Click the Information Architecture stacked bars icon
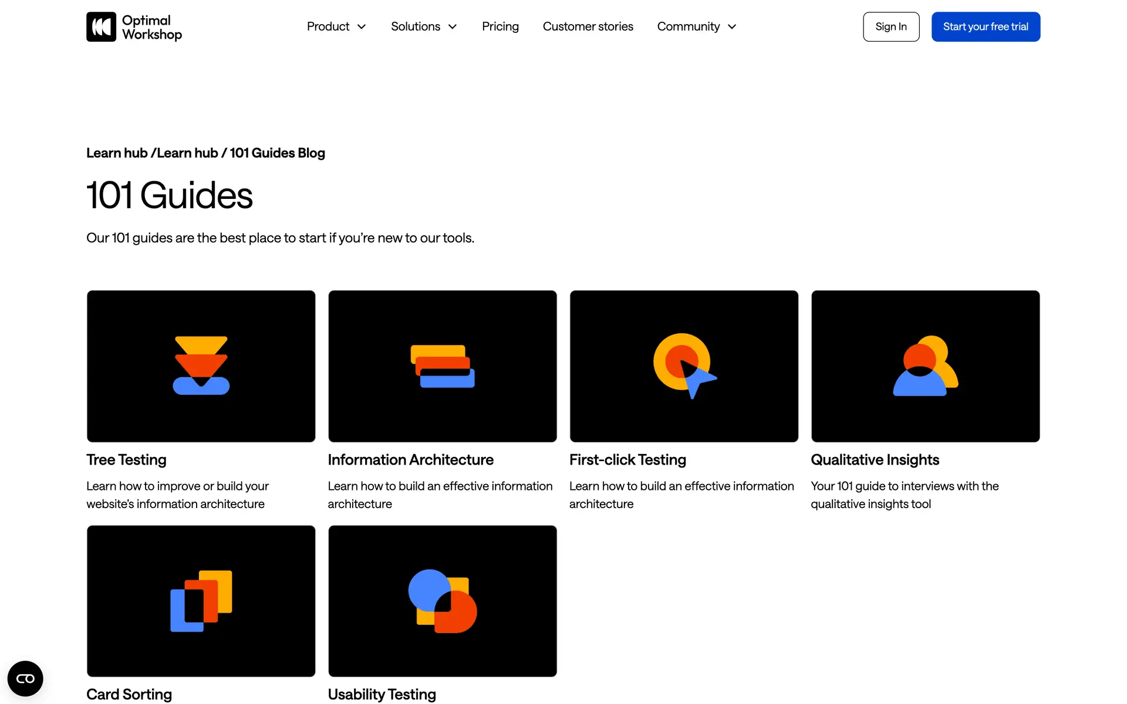 tap(443, 366)
